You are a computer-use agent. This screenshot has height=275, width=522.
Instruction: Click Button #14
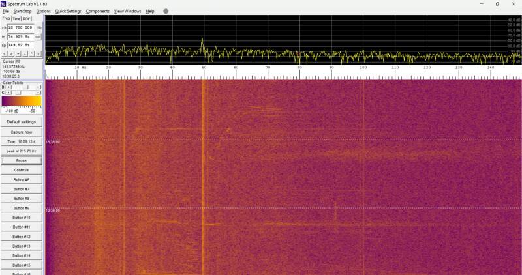22,255
